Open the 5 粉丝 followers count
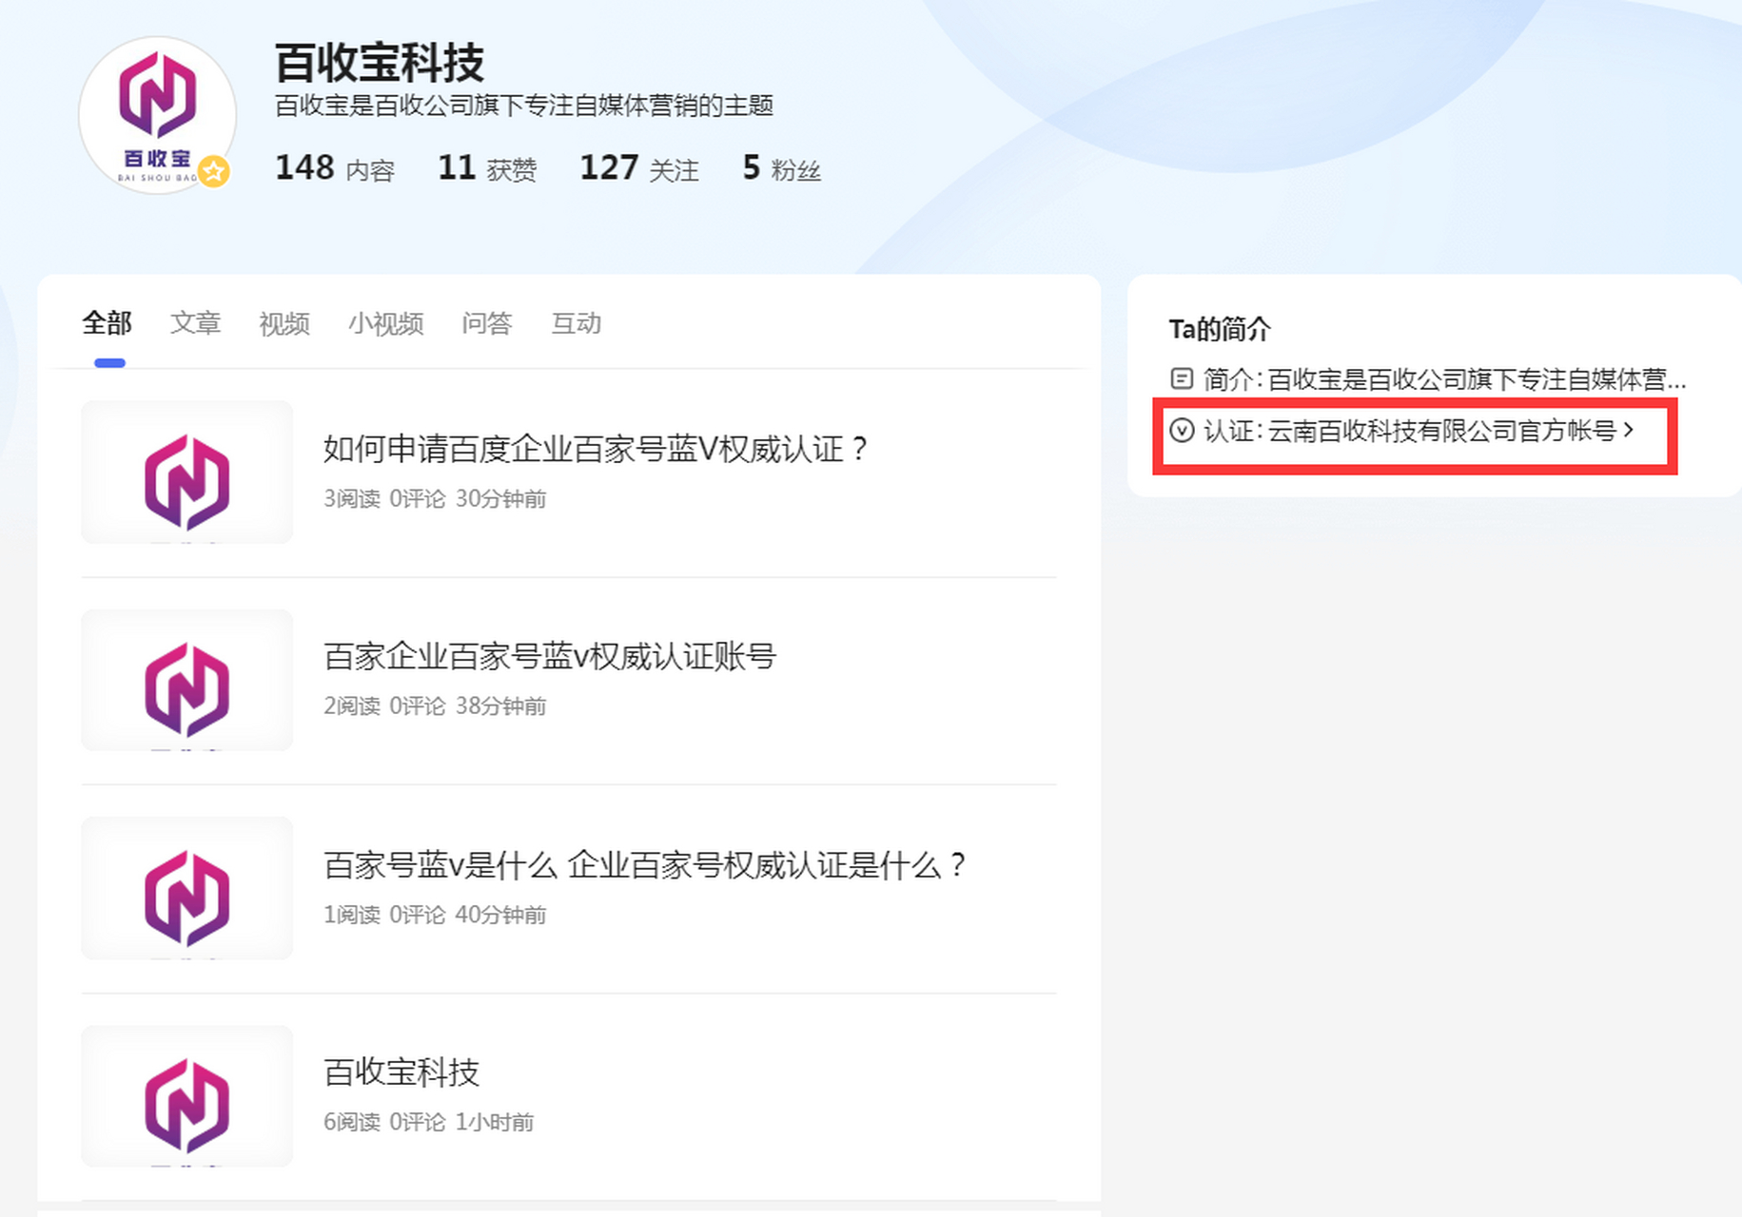The height and width of the screenshot is (1217, 1742). [x=781, y=168]
